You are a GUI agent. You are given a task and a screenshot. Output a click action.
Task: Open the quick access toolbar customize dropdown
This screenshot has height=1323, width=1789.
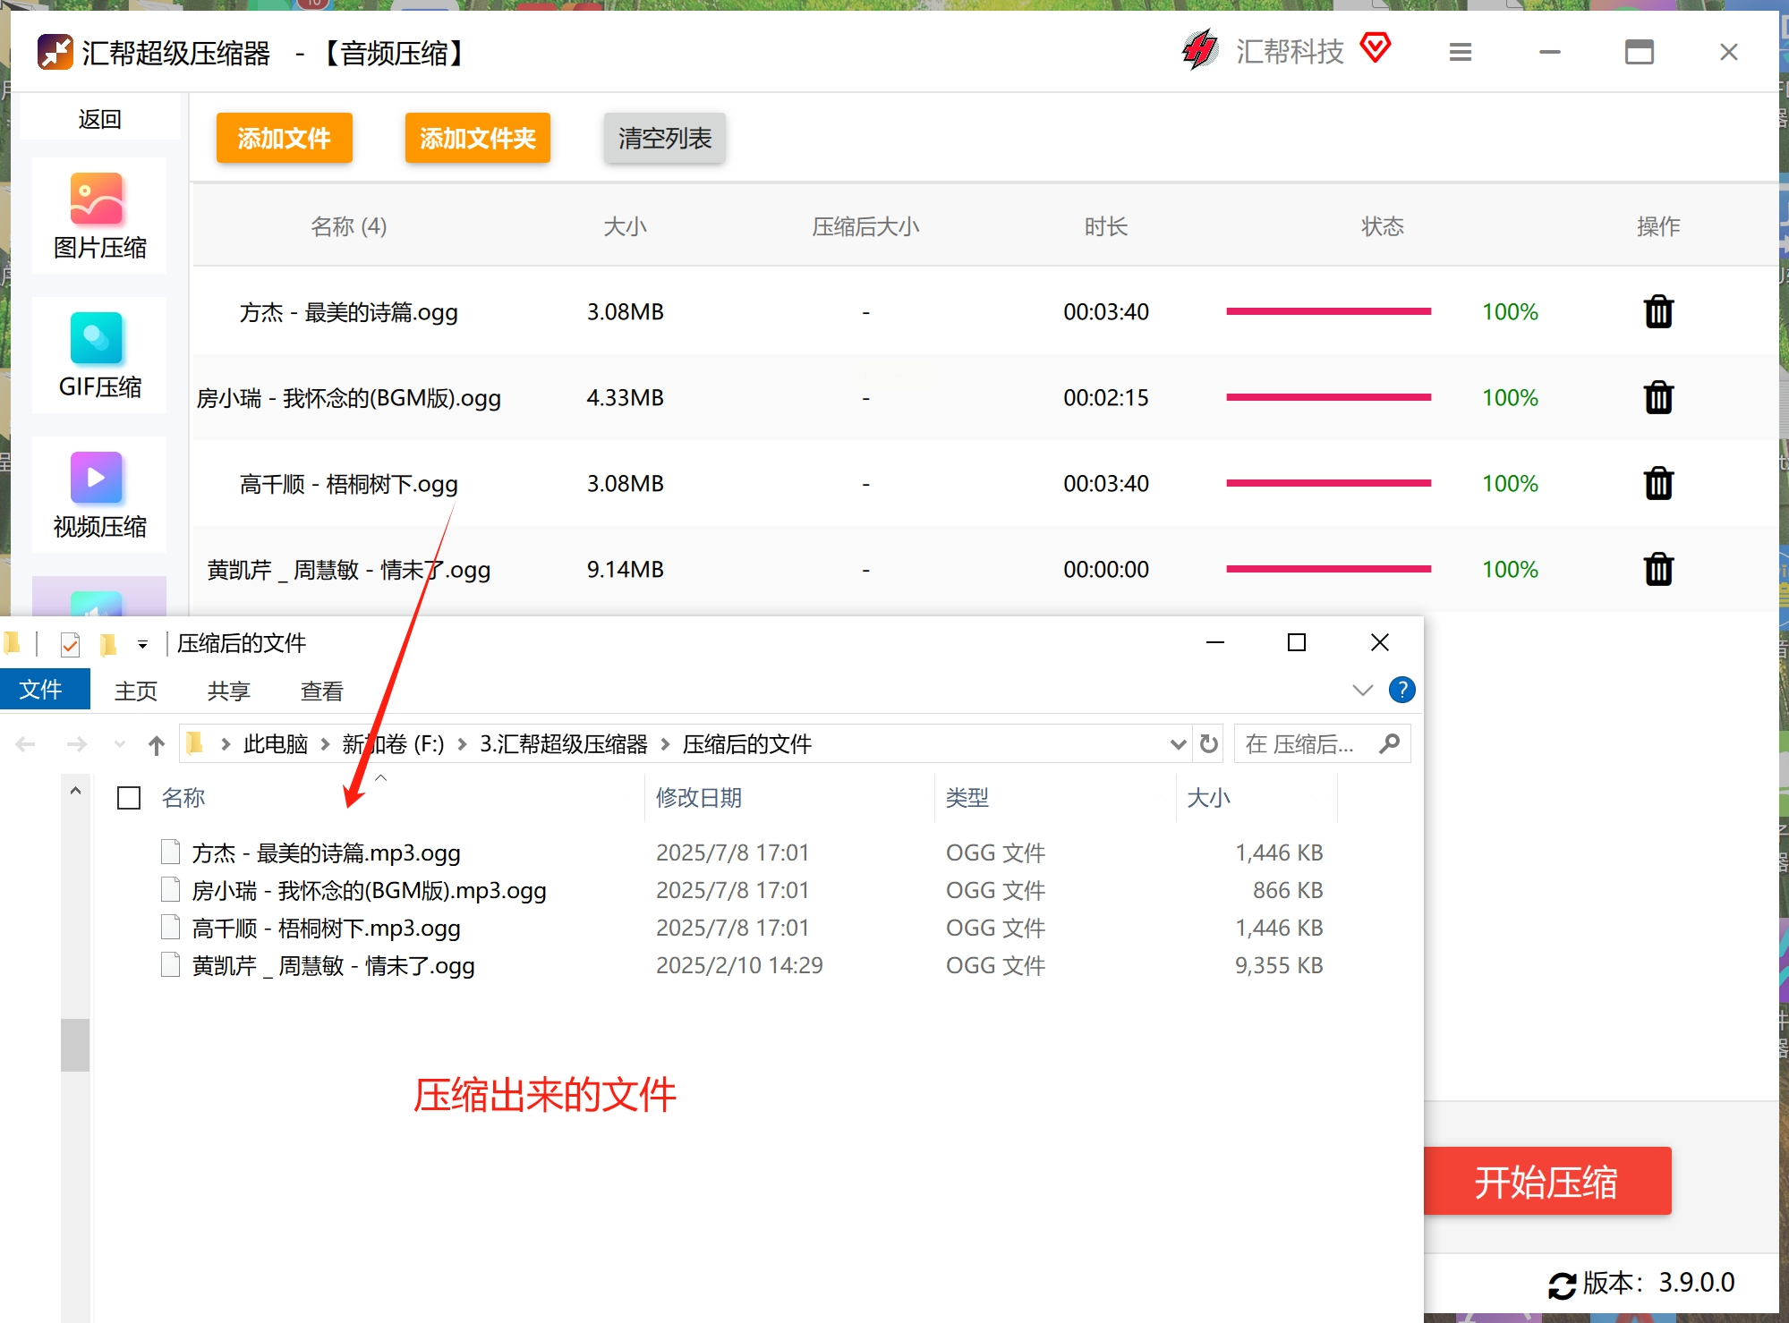142,644
